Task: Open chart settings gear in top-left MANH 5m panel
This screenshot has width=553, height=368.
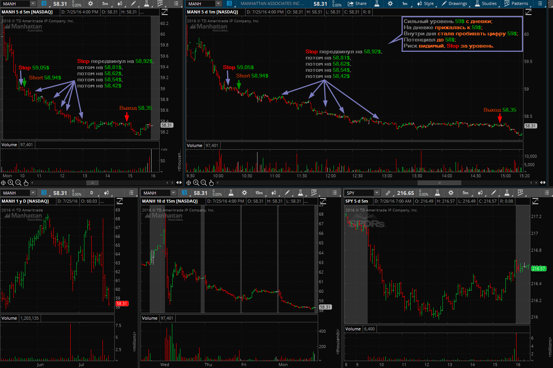Action: tap(91, 3)
